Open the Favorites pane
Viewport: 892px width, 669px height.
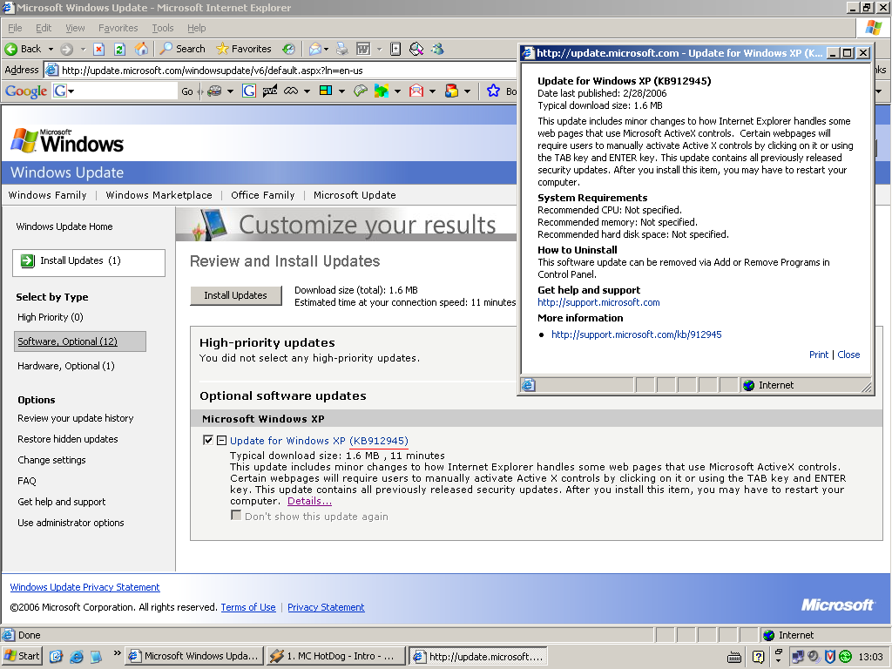click(x=244, y=49)
